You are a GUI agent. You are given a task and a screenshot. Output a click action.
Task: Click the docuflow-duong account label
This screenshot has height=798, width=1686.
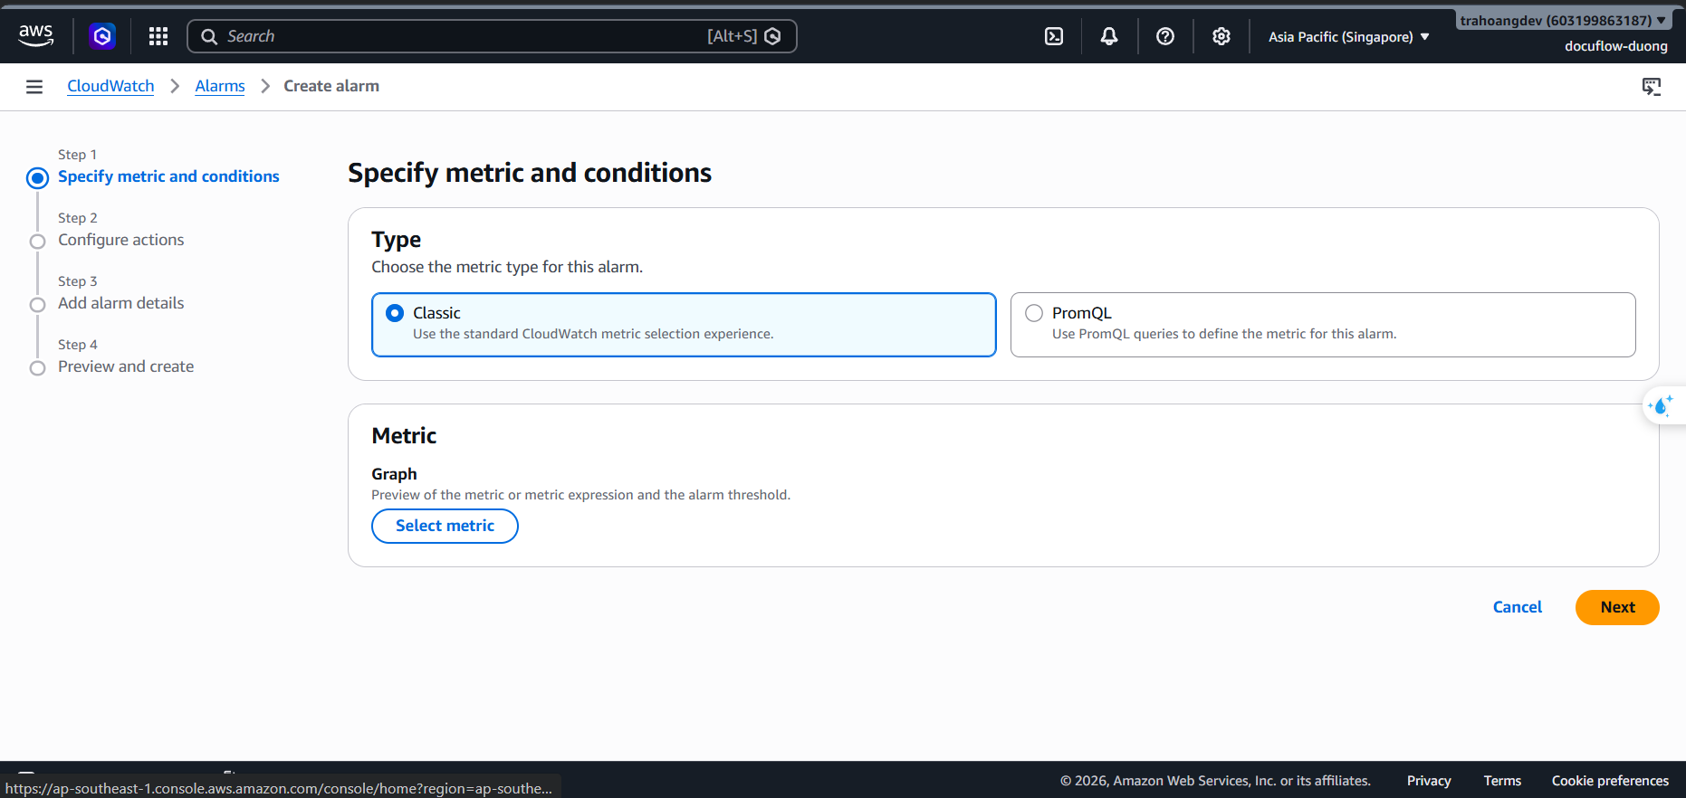click(x=1616, y=46)
